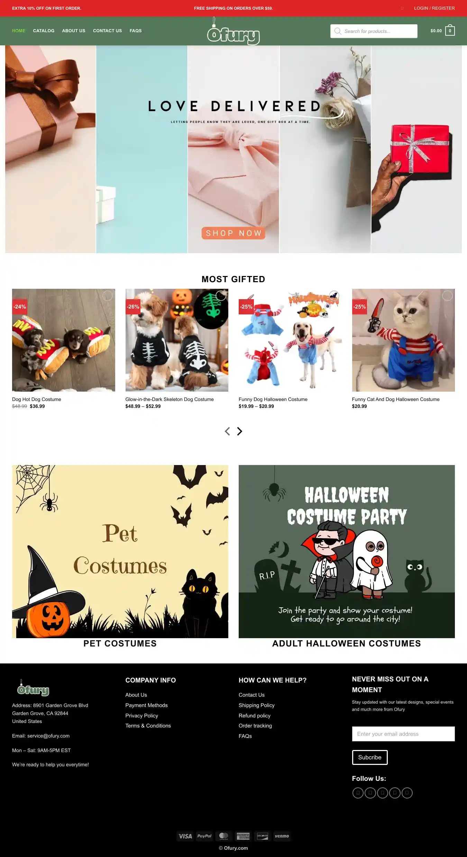Screen dimensions: 467x857
Task: Focus the newsletter email address field
Action: pos(403,734)
